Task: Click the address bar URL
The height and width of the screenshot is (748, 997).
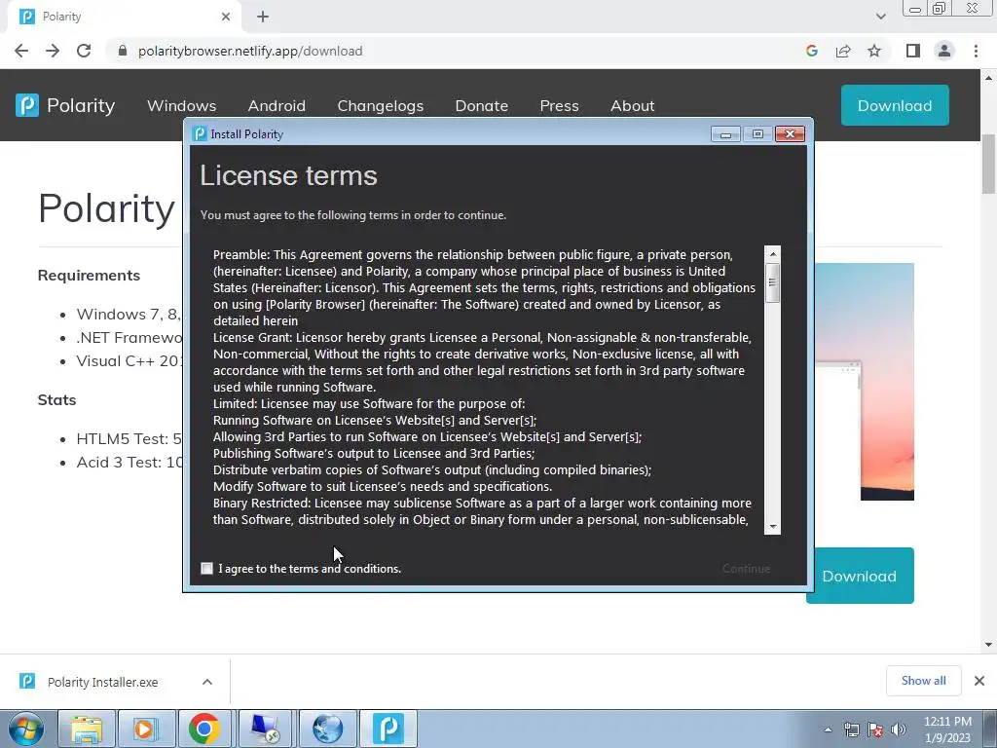Action: [250, 51]
